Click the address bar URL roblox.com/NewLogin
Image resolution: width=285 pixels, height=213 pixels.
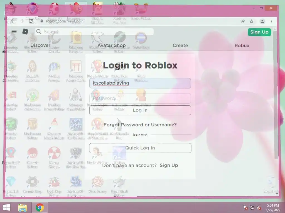point(65,21)
